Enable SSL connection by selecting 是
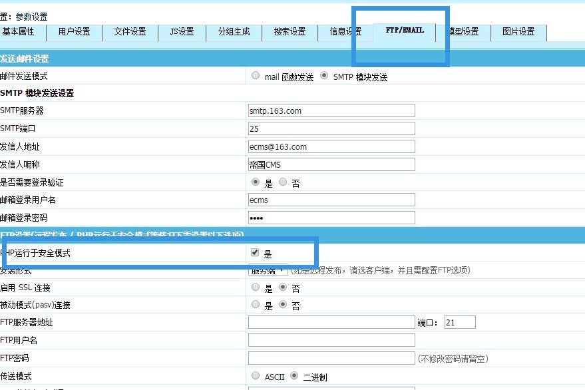This screenshot has height=390, width=585. coord(256,288)
